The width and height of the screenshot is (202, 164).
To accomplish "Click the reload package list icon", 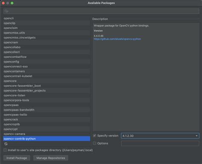I will 6,144.
